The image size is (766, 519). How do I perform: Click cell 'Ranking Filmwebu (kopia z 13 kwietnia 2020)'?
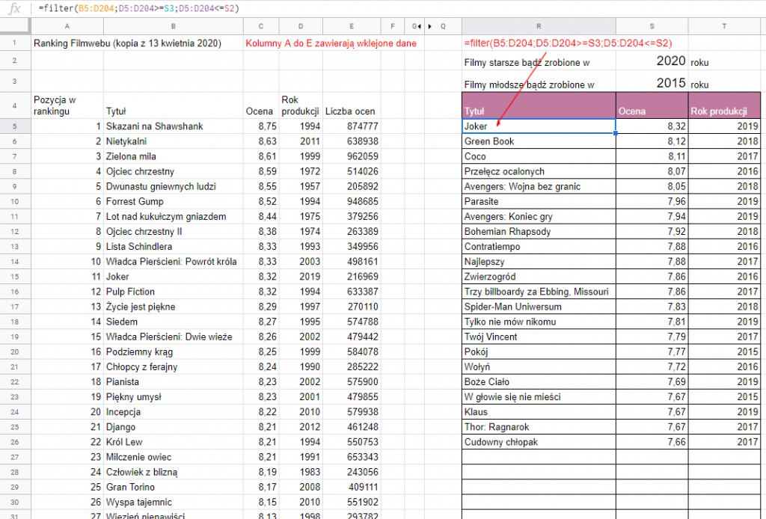click(x=127, y=43)
